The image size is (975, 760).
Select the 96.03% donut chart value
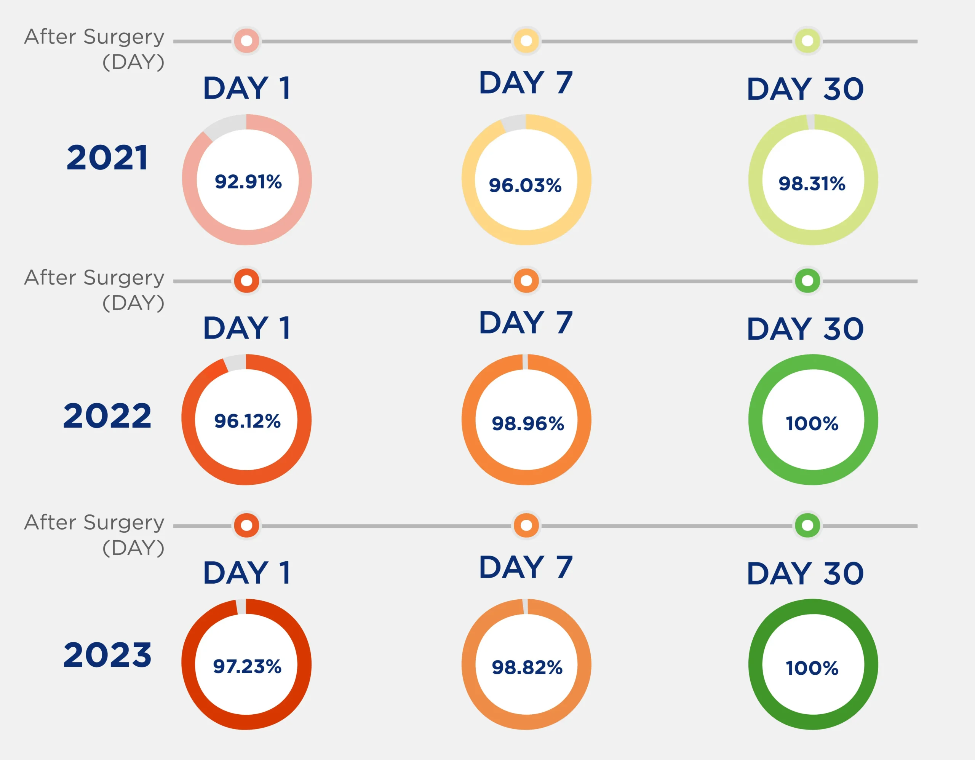coord(526,185)
